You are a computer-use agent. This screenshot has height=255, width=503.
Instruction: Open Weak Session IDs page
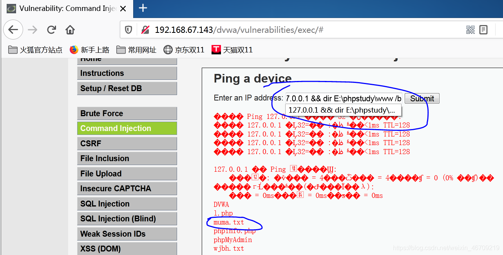127,234
